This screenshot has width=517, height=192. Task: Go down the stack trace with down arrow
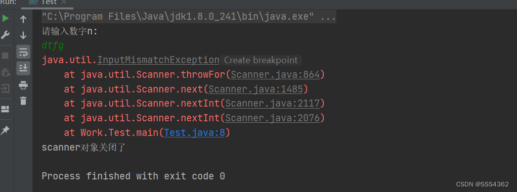click(23, 35)
